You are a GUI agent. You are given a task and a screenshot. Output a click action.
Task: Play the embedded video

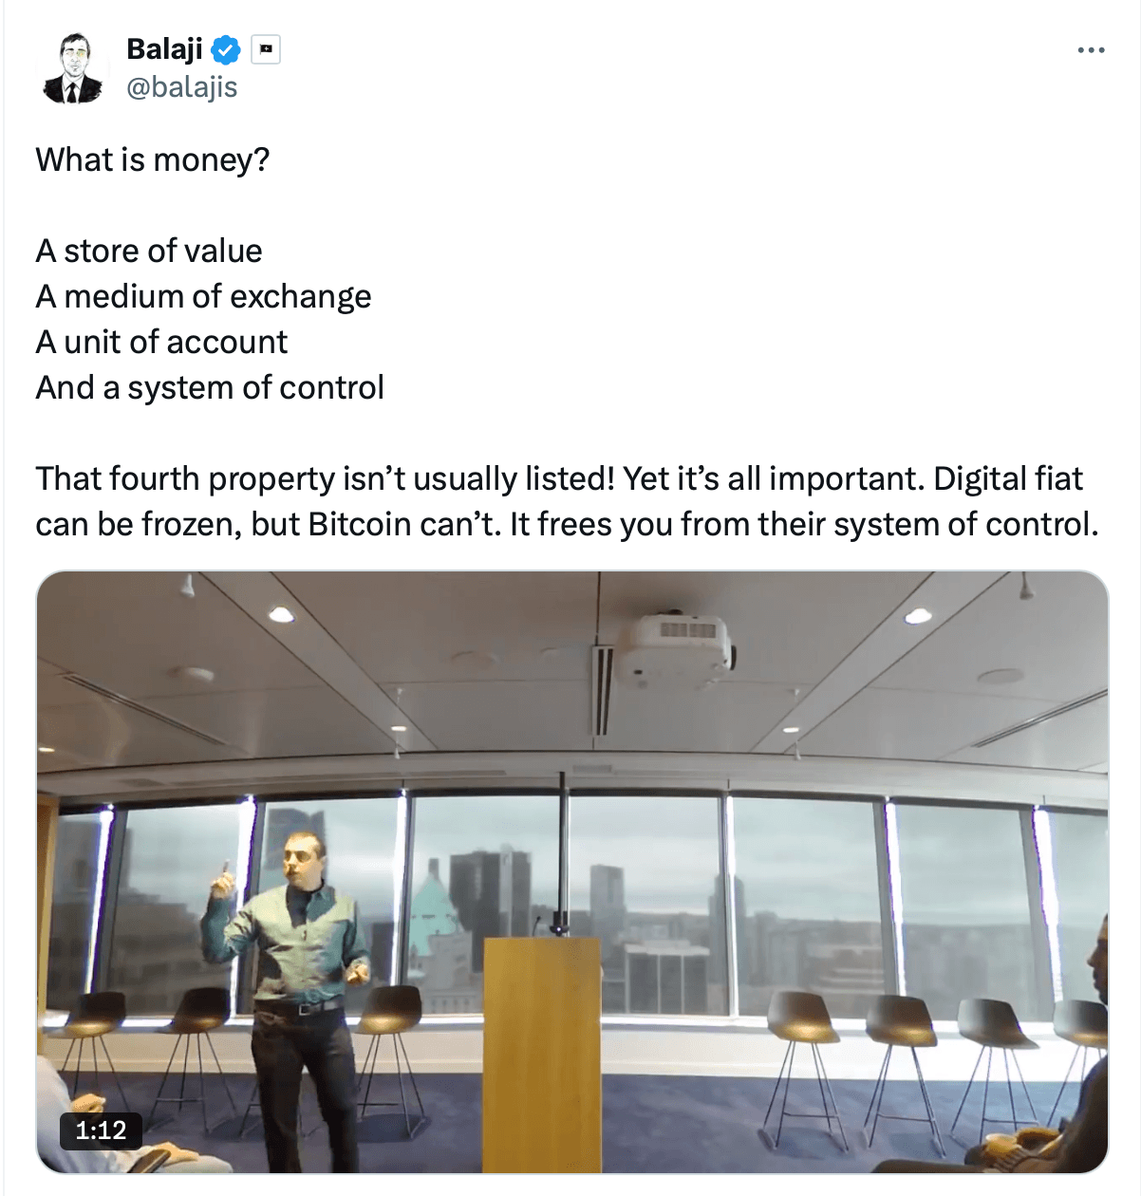(x=572, y=872)
